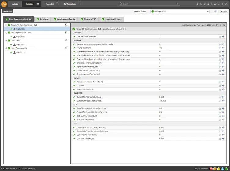Click magnifier icon beside User Logon Details - AVD
Viewport: 230px width, 171px height.
(x=66, y=32)
